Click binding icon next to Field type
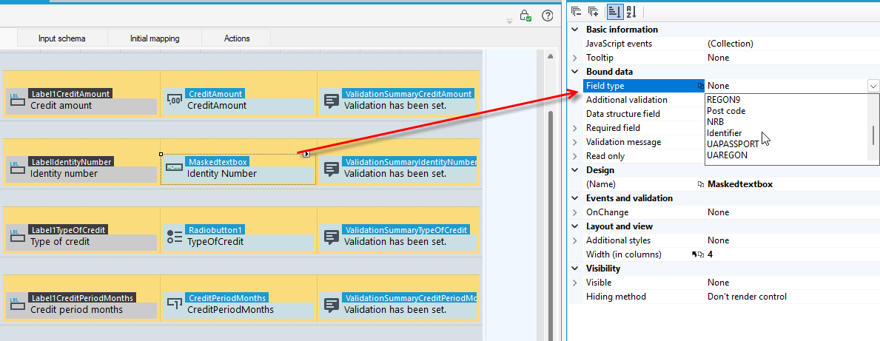This screenshot has height=341, width=880. pos(700,86)
